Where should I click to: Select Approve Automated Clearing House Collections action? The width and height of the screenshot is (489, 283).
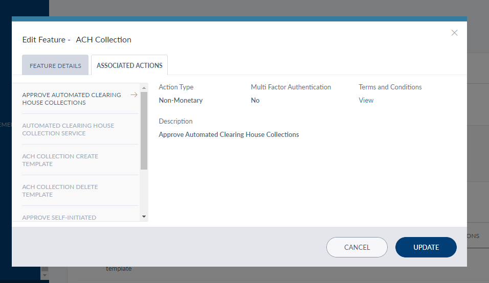[72, 99]
